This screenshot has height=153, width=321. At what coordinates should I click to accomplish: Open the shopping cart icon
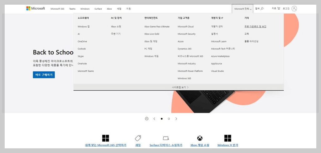pos(279,8)
